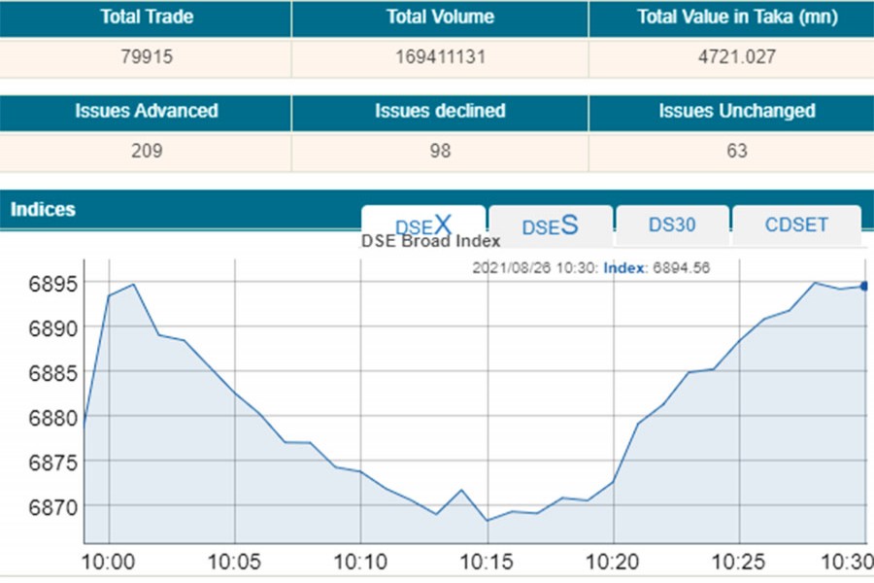Show the CDSET index chart
The height and width of the screenshot is (583, 874).
pos(796,225)
